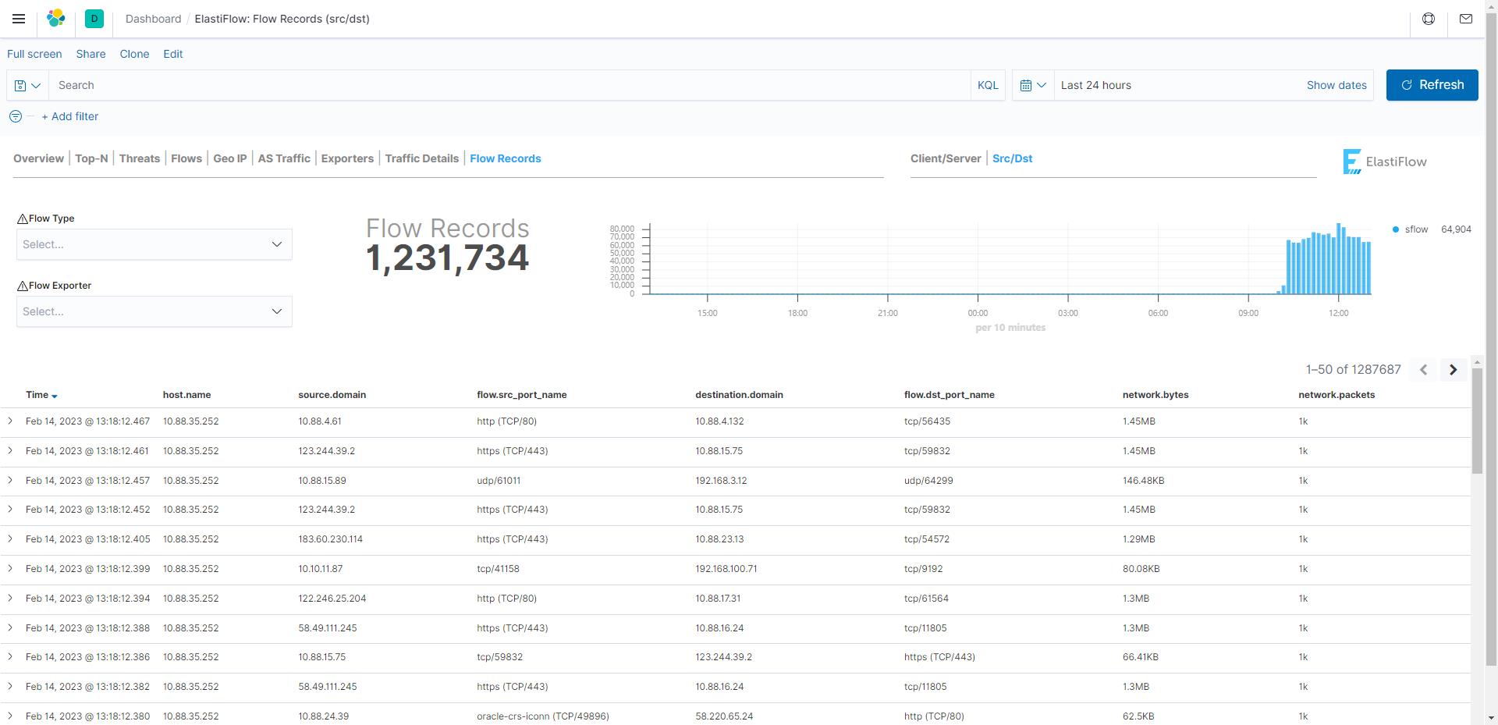1498x725 pixels.
Task: Click oracle-crs-iconn (TCP/49896) cell
Action: pos(543,716)
